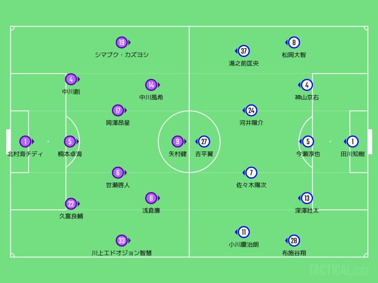378x283 pixels.
Task: Click purple player marker number 33
Action: pos(122,241)
